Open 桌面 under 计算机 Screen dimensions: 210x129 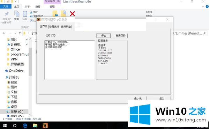click(x=14, y=107)
